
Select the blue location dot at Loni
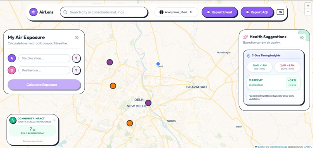click(158, 64)
